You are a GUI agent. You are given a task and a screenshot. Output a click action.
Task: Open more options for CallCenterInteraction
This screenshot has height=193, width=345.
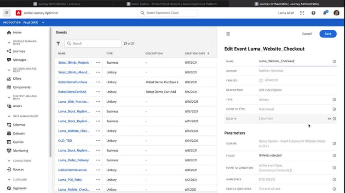tap(98, 170)
